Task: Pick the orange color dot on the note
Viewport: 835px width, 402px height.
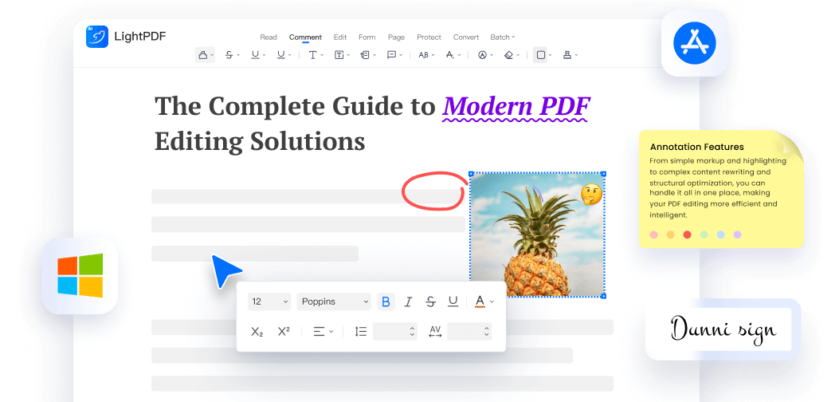Action: click(670, 235)
